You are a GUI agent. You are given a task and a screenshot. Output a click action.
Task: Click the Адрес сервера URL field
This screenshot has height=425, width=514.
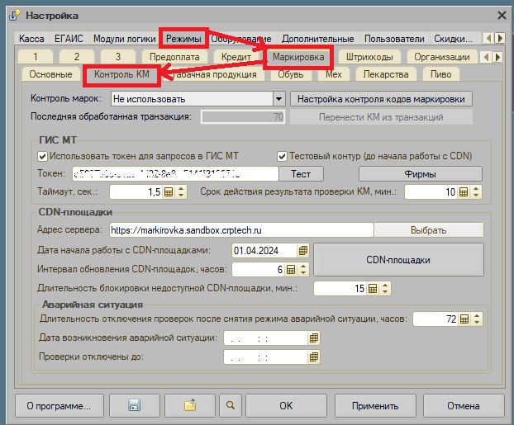coord(241,230)
